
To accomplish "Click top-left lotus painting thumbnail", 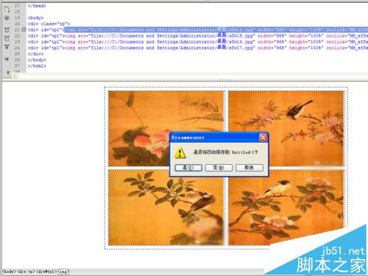I will coord(166,129).
